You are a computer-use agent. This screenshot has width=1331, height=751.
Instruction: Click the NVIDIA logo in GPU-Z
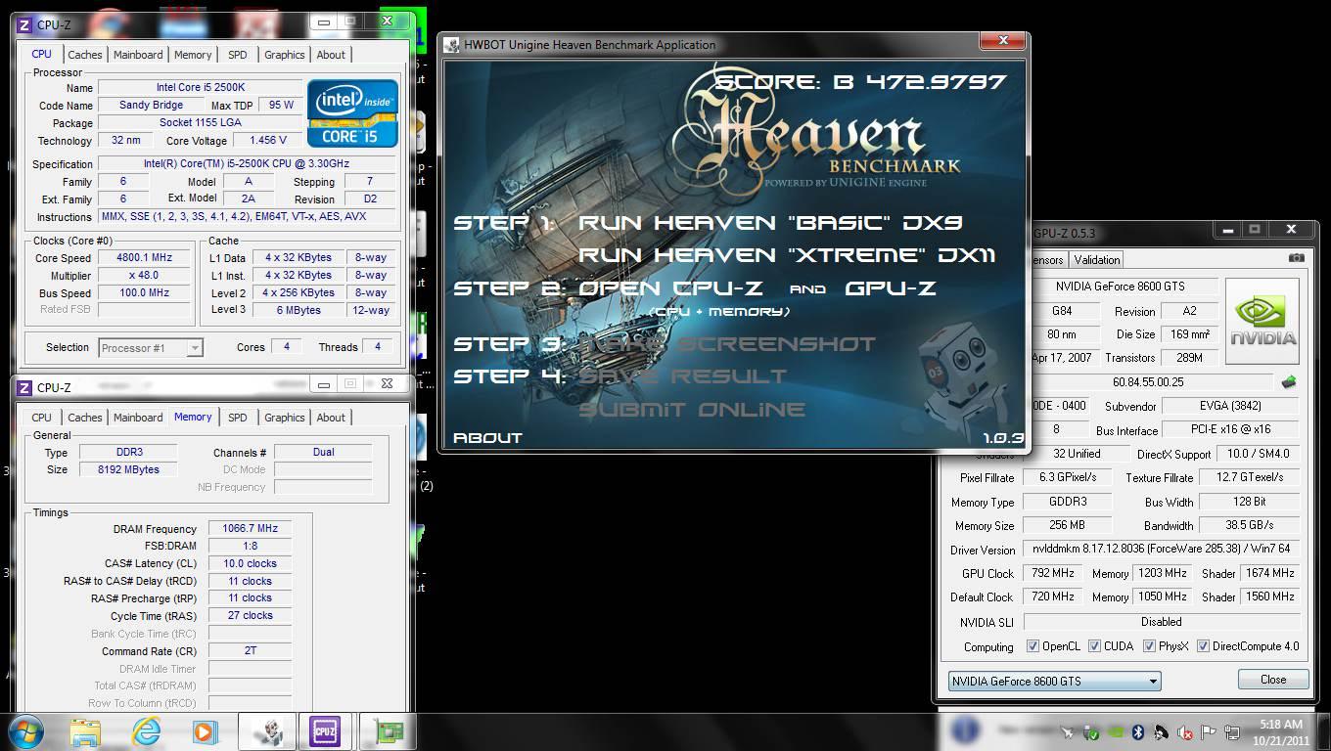coord(1262,322)
